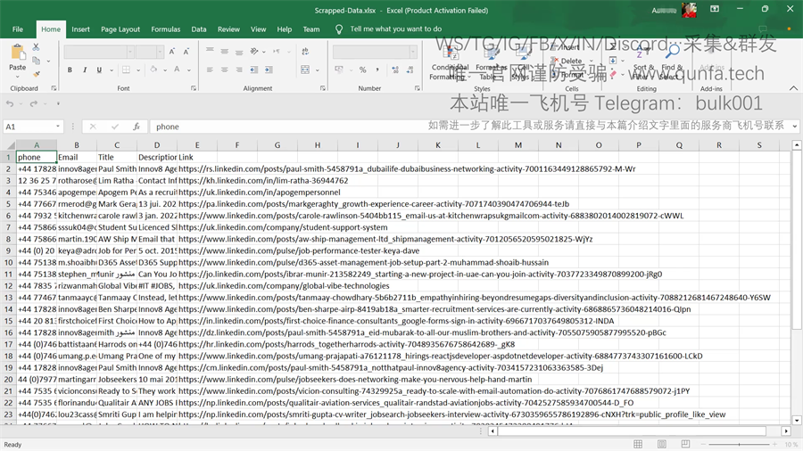Apply cell Borders icon
Image resolution: width=803 pixels, height=451 pixels.
(x=126, y=70)
